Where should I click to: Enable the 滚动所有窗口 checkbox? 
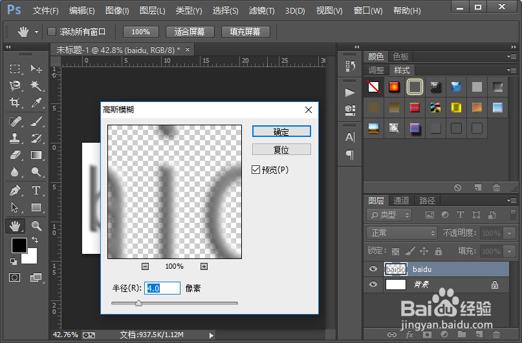point(52,32)
